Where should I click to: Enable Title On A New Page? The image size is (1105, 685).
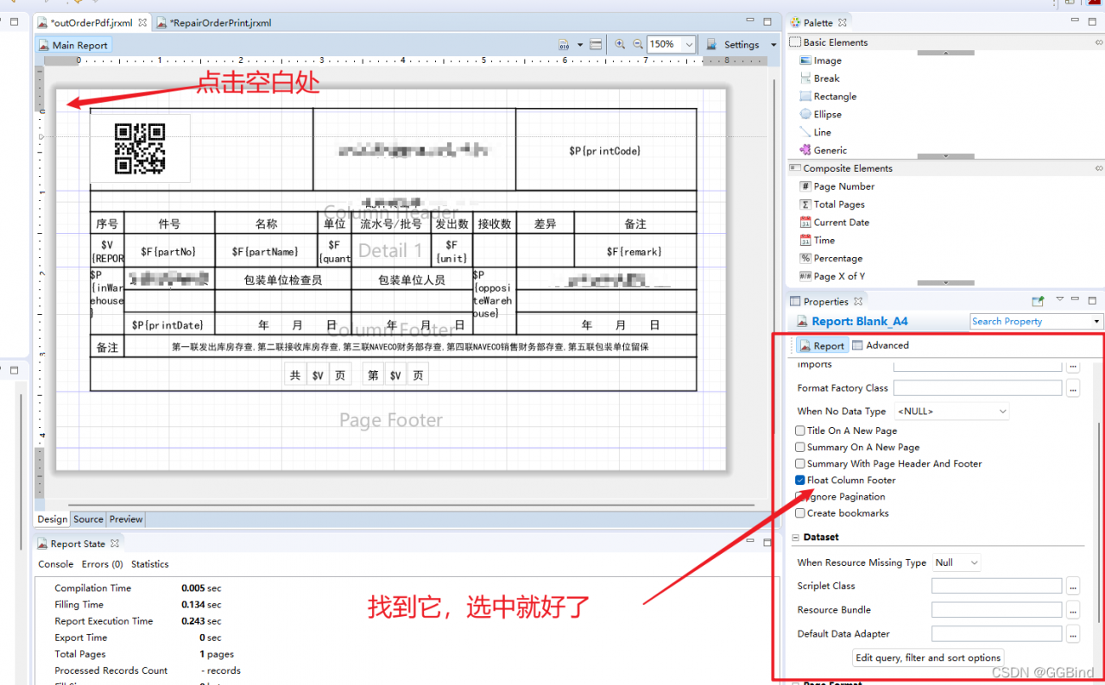800,430
